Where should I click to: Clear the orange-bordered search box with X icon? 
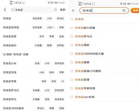click(124, 11)
